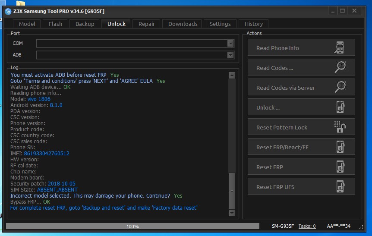Click the 'Bypass FRP... OK' log line
Screen dimensions: 372x236
30,202
